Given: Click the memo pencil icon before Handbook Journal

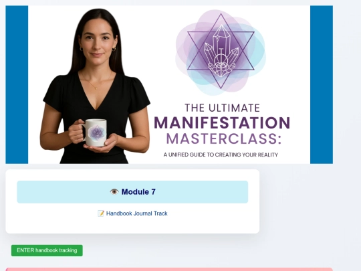Looking at the screenshot, I should 101,213.
